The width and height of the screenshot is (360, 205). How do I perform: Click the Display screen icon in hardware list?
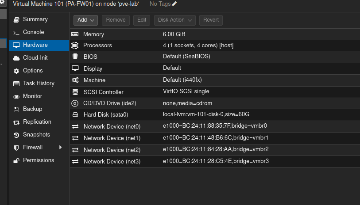(75, 68)
